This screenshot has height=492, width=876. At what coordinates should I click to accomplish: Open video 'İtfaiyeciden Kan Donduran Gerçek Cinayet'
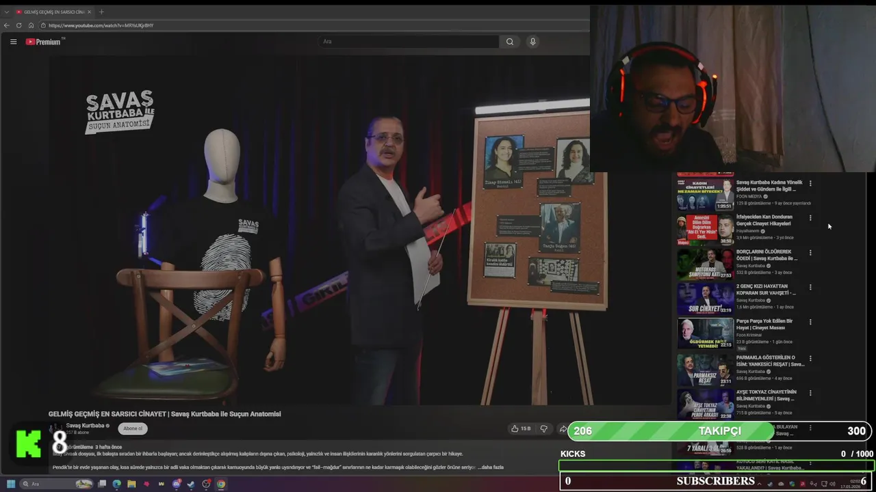764,220
